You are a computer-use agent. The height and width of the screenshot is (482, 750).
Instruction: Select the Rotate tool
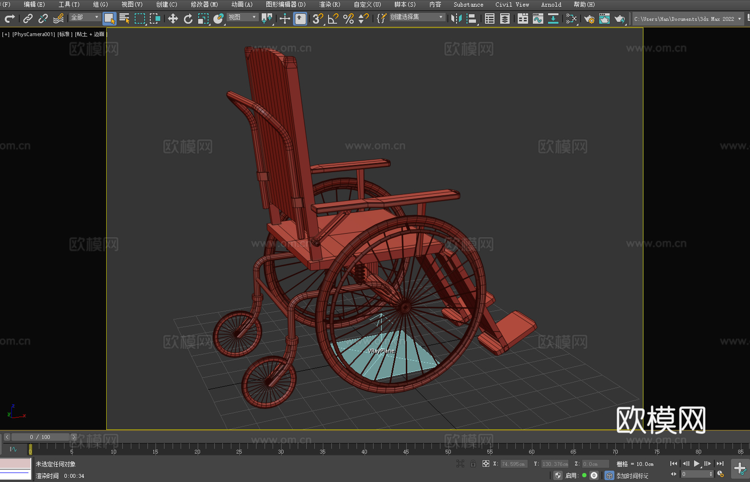pyautogui.click(x=188, y=18)
